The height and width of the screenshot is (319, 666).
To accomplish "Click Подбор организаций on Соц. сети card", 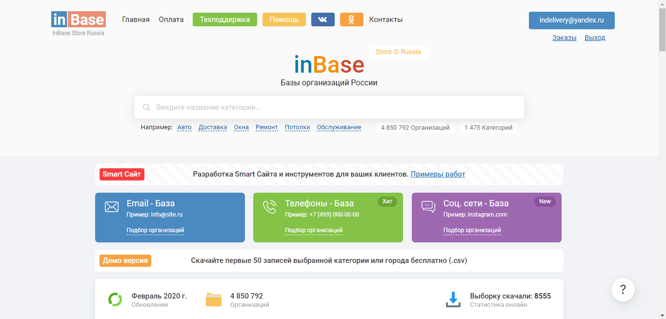I will pyautogui.click(x=472, y=230).
